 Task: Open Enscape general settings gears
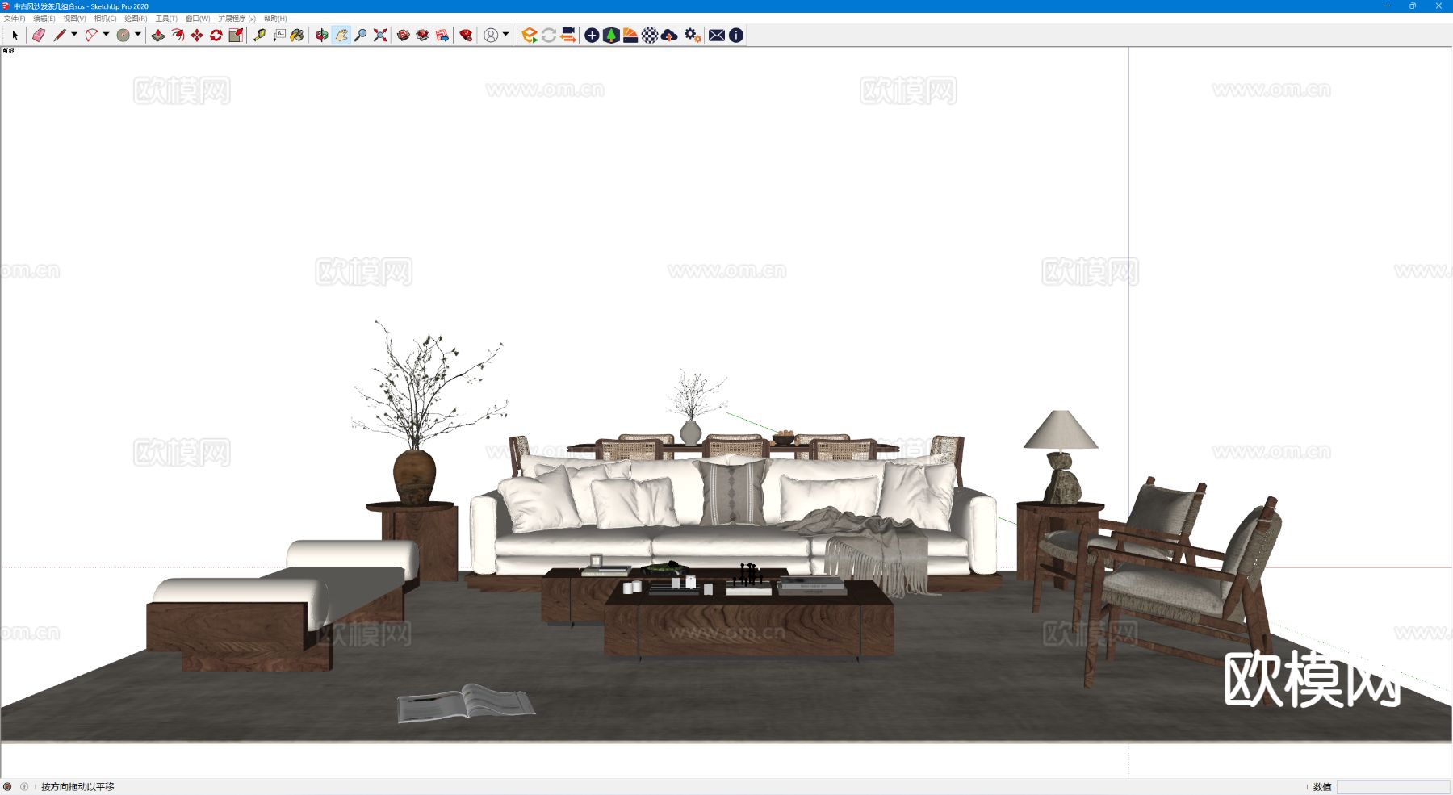tap(693, 36)
